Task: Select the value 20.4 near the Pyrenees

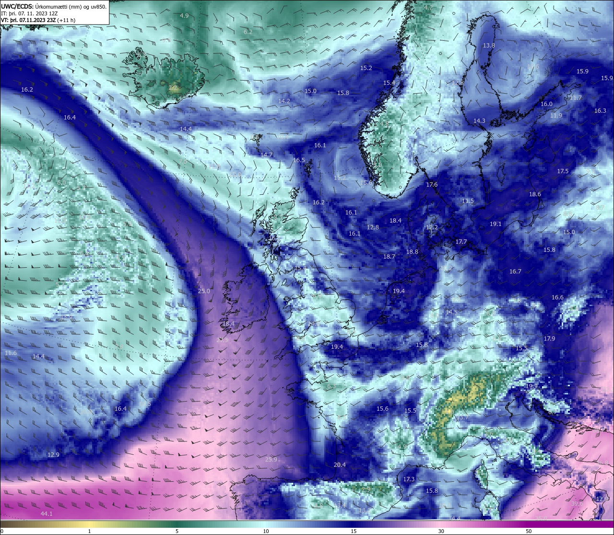Action: pos(340,465)
